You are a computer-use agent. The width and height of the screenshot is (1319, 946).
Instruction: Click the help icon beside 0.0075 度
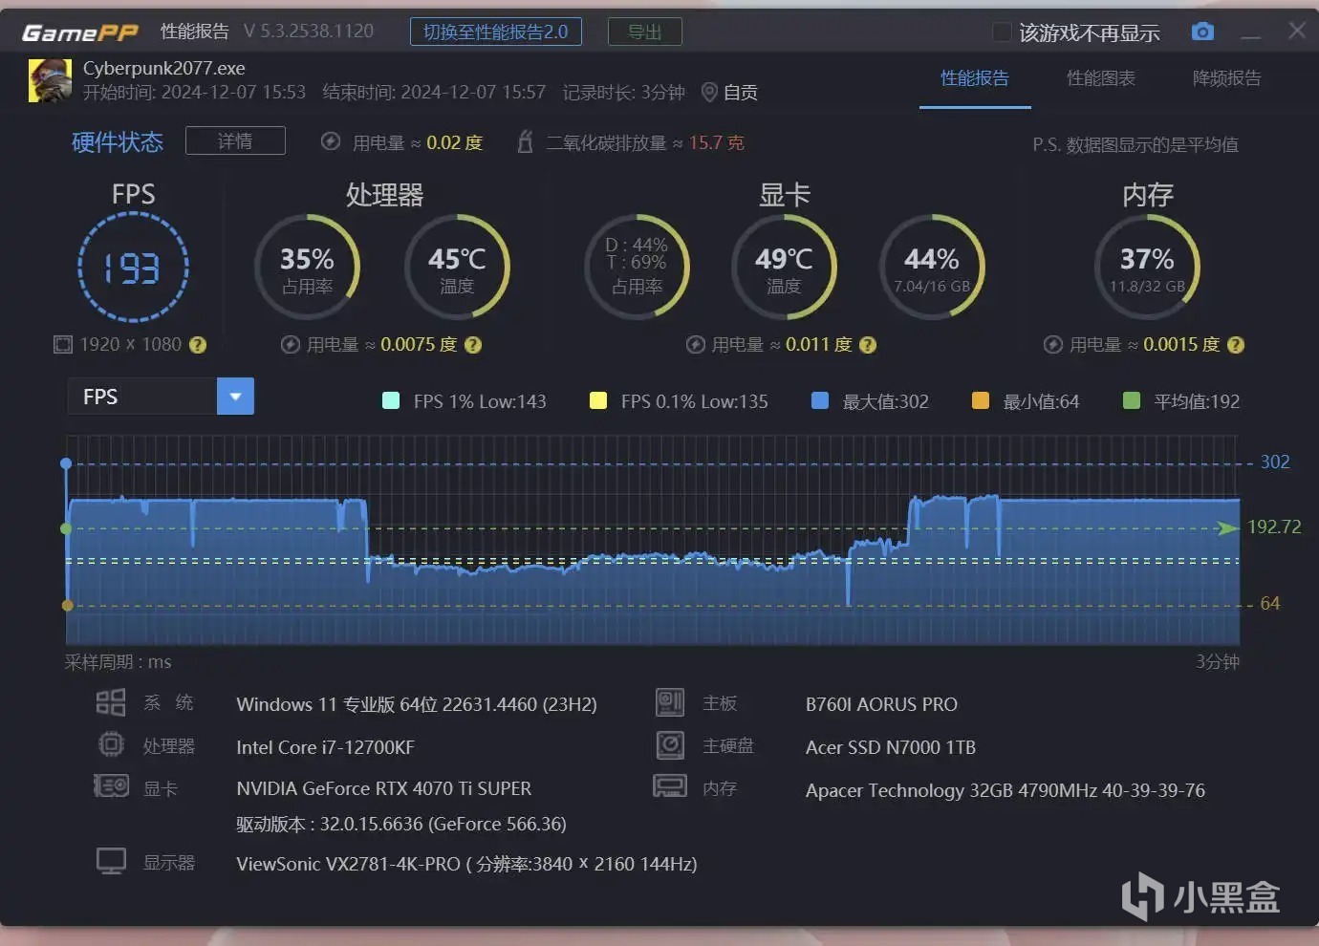click(x=473, y=345)
